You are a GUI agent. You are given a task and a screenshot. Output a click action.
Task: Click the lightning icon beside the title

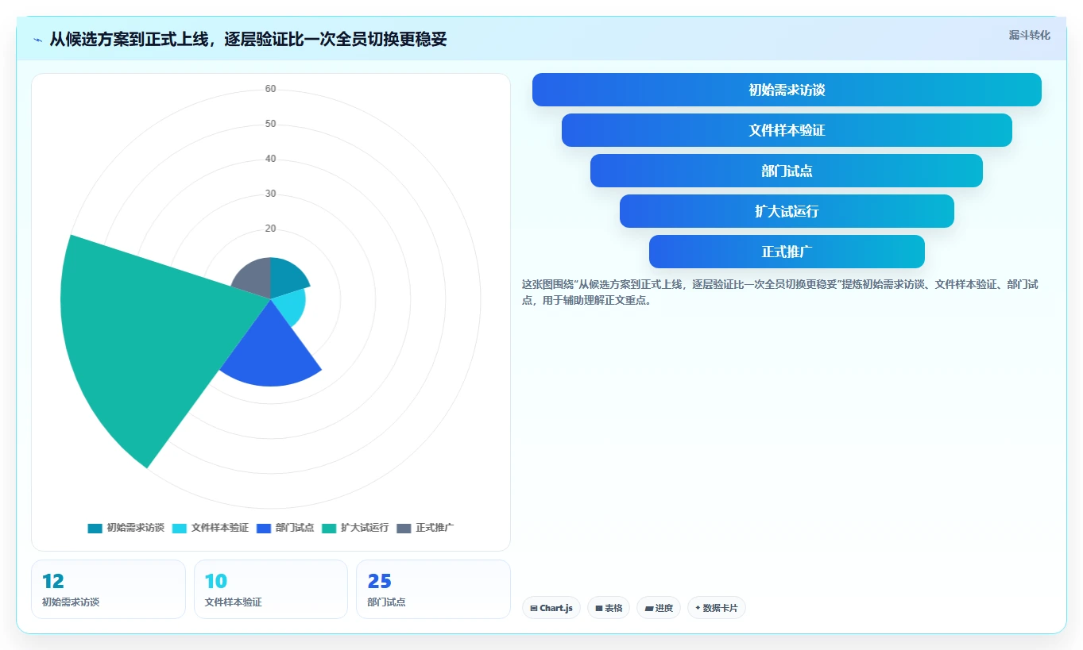tap(38, 40)
